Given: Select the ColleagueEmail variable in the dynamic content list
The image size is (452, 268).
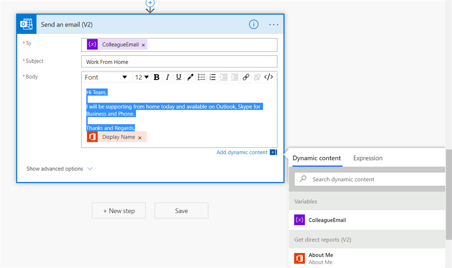Looking at the screenshot, I should point(367,220).
